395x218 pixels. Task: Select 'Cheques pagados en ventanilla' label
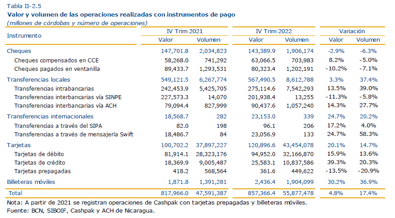(x=57, y=69)
